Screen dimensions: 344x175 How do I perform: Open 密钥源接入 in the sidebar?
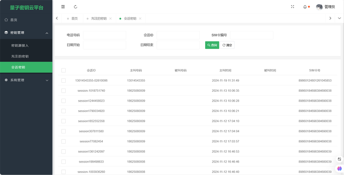click(x=20, y=45)
